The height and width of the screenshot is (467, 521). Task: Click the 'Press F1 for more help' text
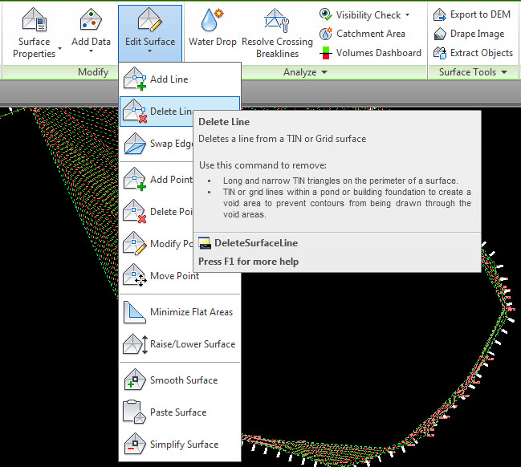249,262
